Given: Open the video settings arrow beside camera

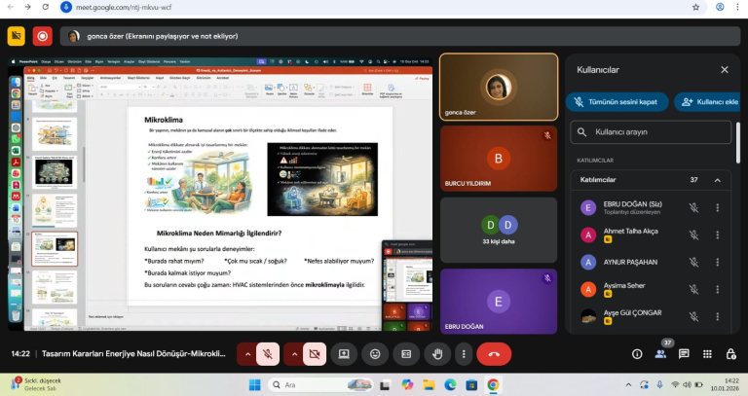Looking at the screenshot, I should pos(293,354).
